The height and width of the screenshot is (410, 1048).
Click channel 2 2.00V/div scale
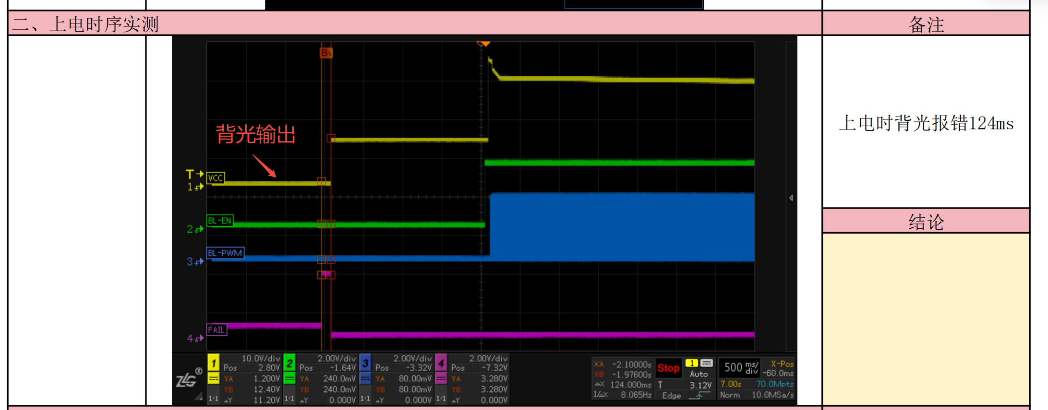click(337, 358)
